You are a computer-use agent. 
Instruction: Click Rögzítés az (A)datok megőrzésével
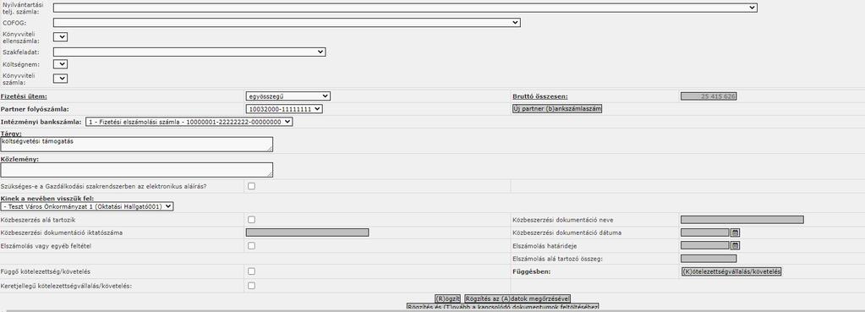[517, 298]
